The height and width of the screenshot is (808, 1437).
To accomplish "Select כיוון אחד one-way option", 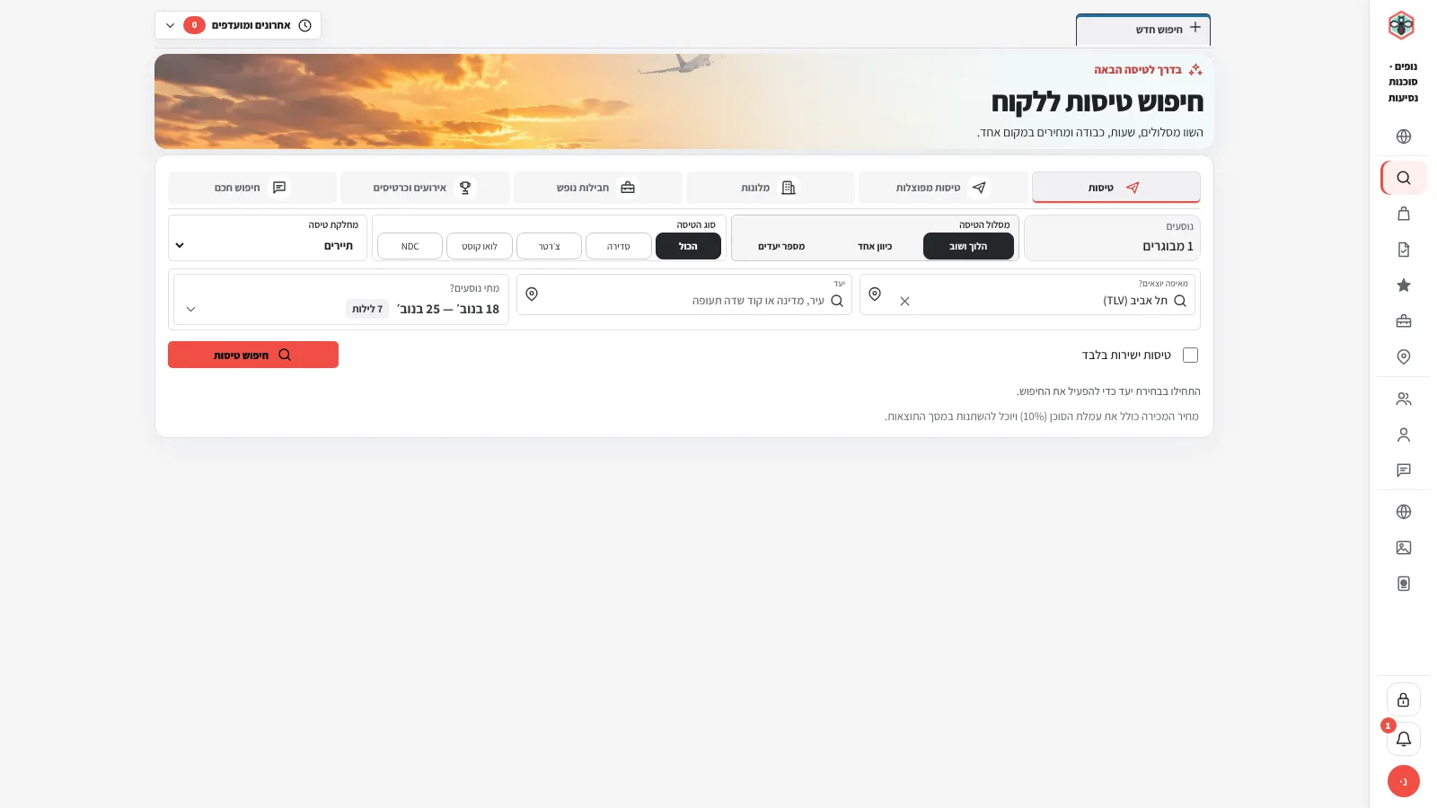I will coord(875,246).
